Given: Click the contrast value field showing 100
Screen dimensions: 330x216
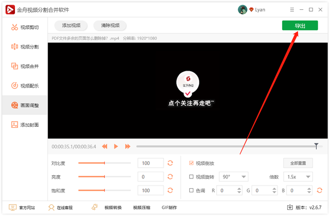Looking at the screenshot, I should [x=151, y=163].
